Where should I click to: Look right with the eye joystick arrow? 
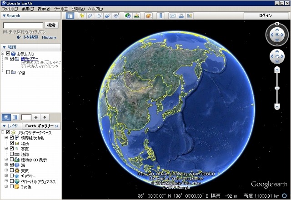point(282,35)
